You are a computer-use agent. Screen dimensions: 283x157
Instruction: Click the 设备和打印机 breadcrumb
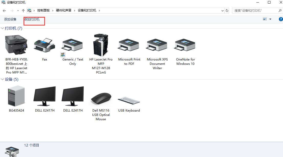coord(87,10)
